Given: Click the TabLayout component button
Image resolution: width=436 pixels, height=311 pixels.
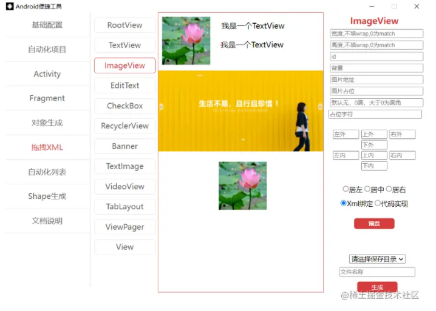Looking at the screenshot, I should click(125, 207).
